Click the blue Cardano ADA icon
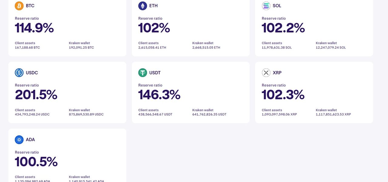The width and height of the screenshot is (388, 182). click(19, 140)
